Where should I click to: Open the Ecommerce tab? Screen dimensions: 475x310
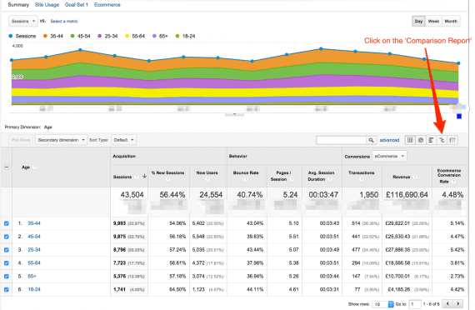107,5
